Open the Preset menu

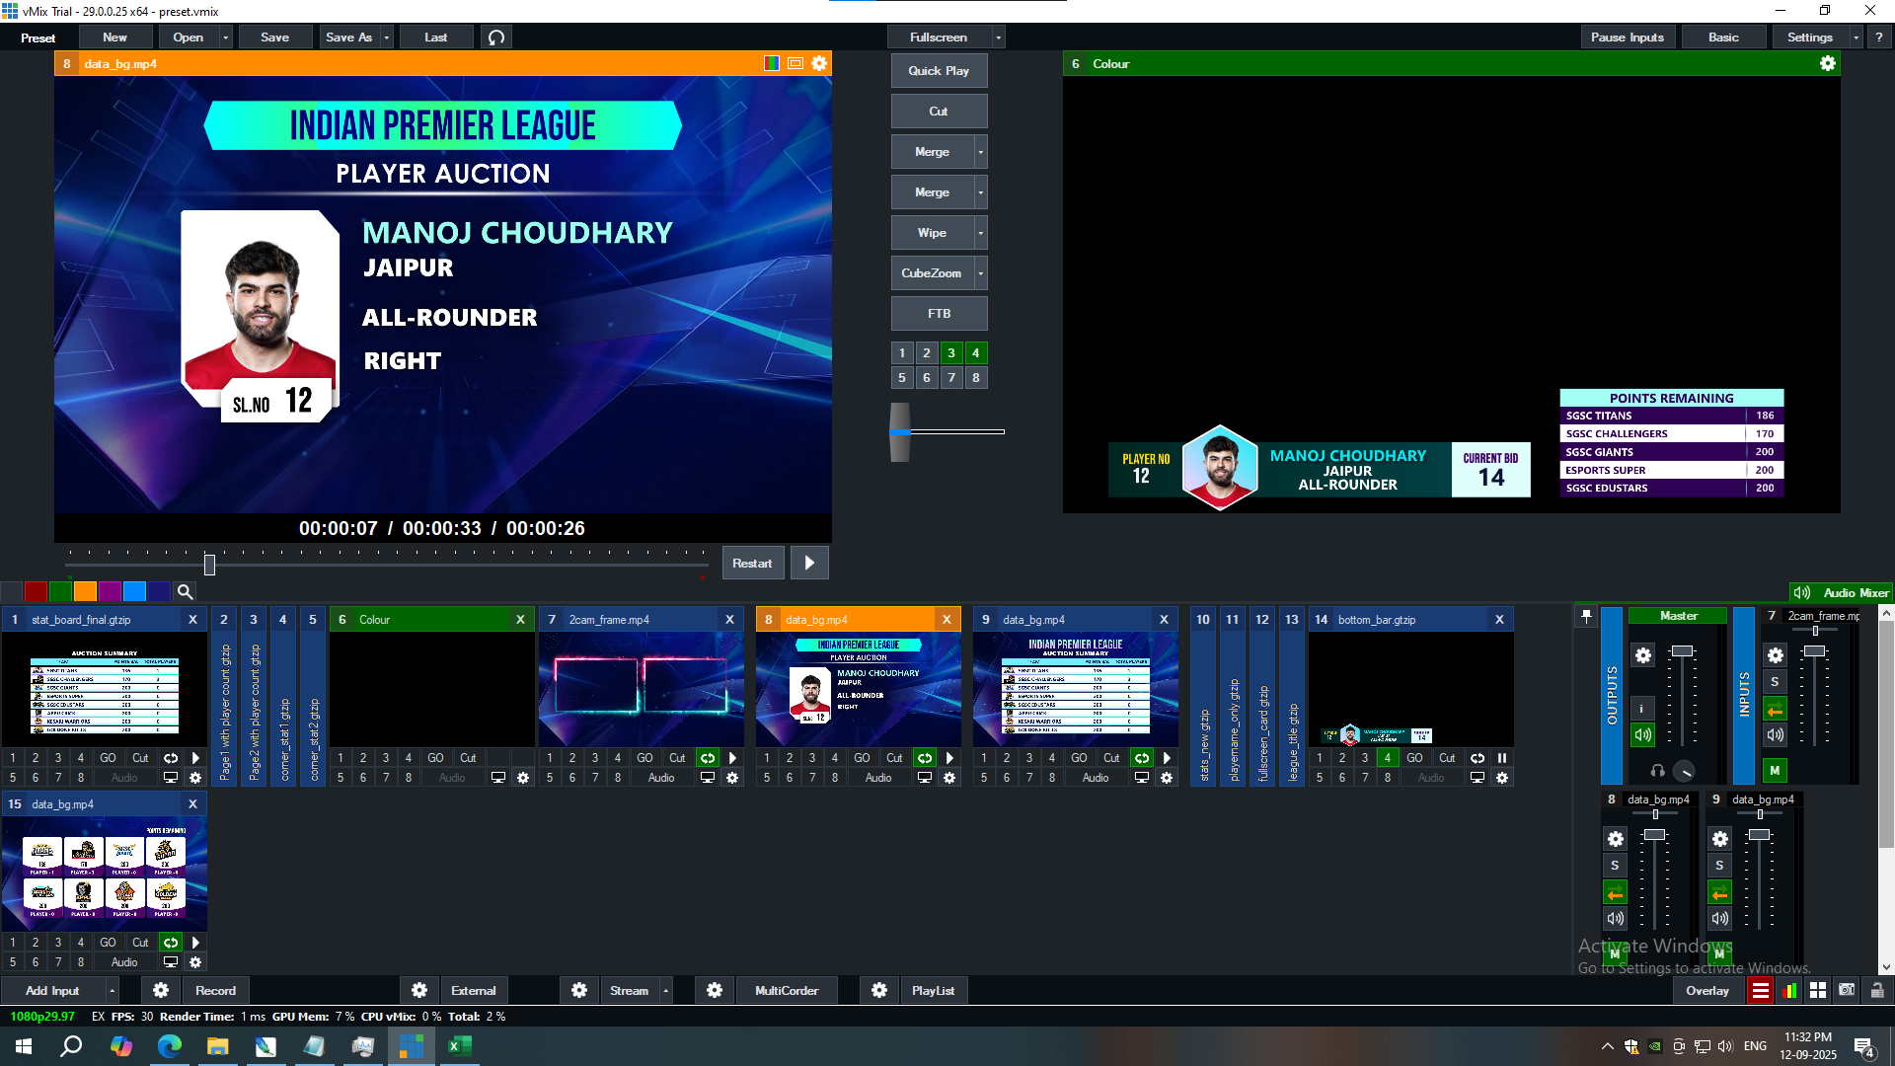pyautogui.click(x=38, y=38)
